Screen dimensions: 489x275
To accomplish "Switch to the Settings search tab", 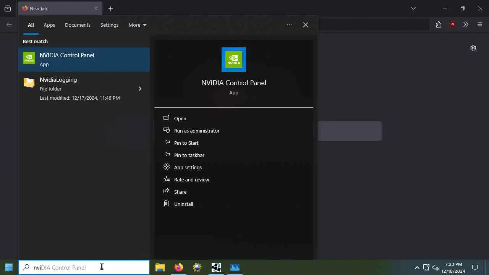I will [109, 25].
